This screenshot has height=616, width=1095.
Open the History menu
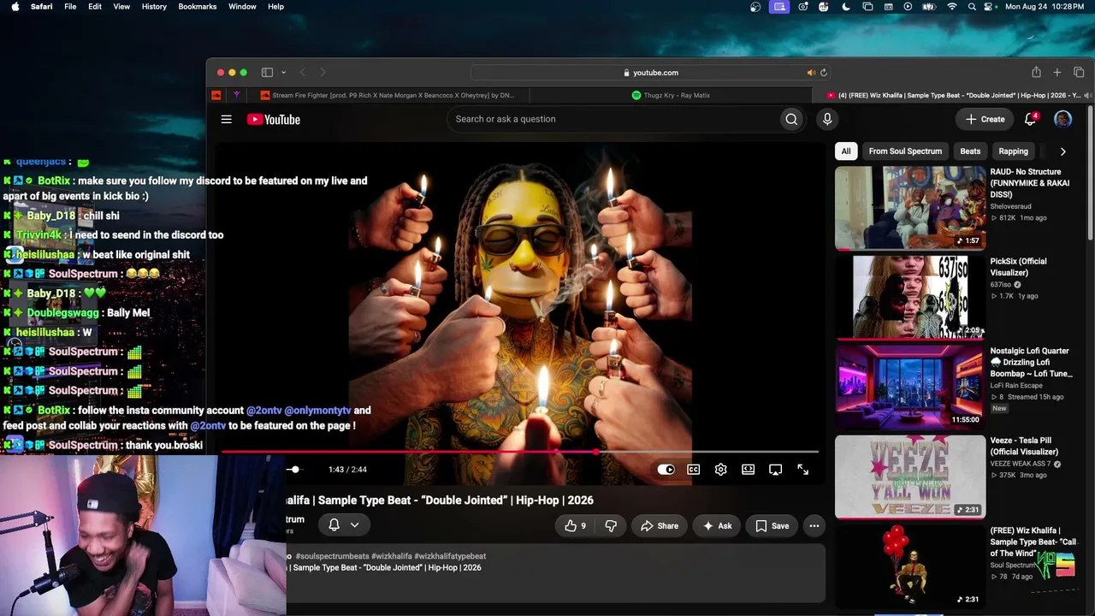154,7
